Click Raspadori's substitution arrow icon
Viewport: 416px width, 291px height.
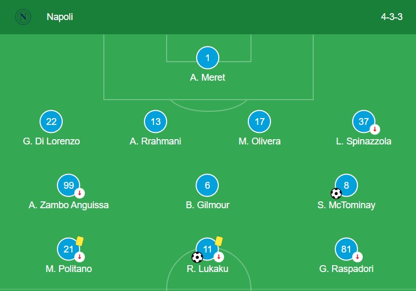[357, 257]
